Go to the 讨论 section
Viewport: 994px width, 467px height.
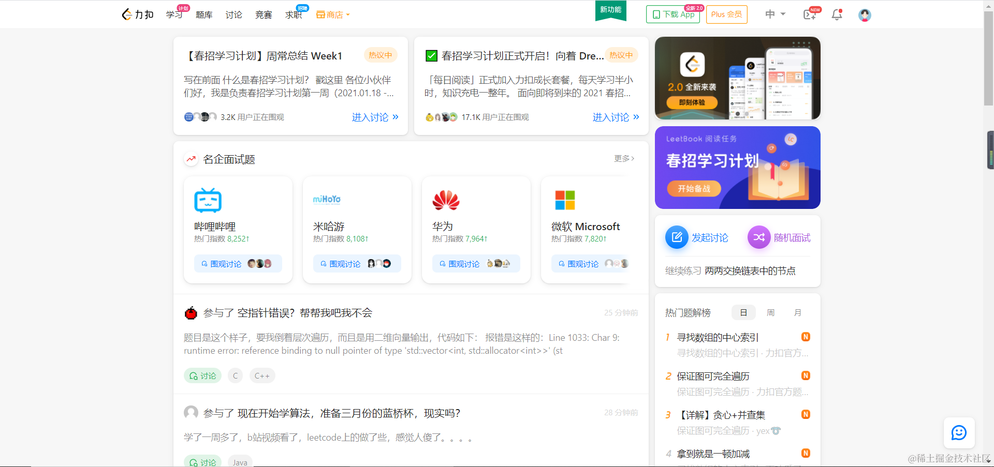click(233, 14)
